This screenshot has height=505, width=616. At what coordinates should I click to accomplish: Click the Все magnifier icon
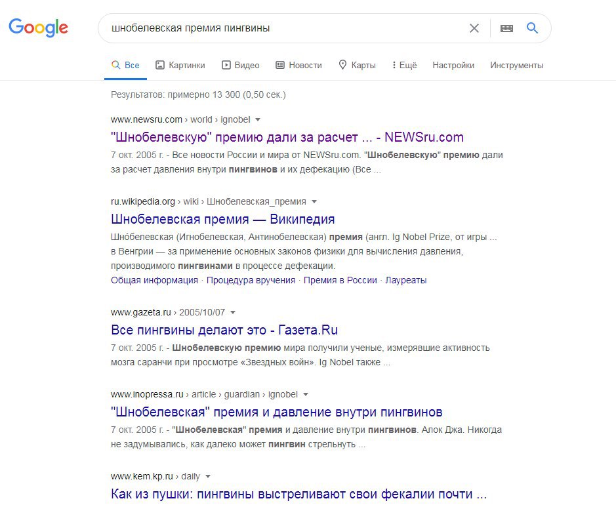pyautogui.click(x=115, y=65)
